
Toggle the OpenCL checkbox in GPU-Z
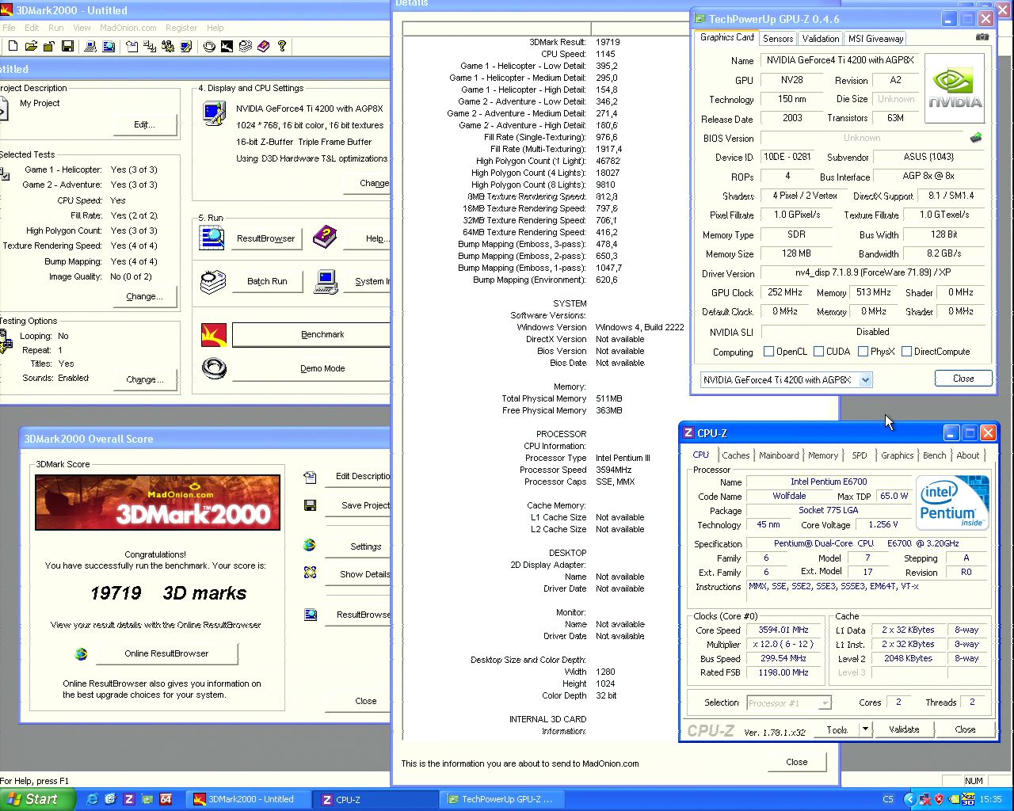tap(768, 352)
